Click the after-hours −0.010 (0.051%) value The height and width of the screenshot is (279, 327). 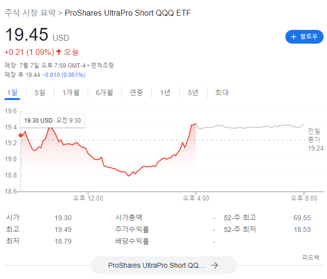(x=64, y=75)
